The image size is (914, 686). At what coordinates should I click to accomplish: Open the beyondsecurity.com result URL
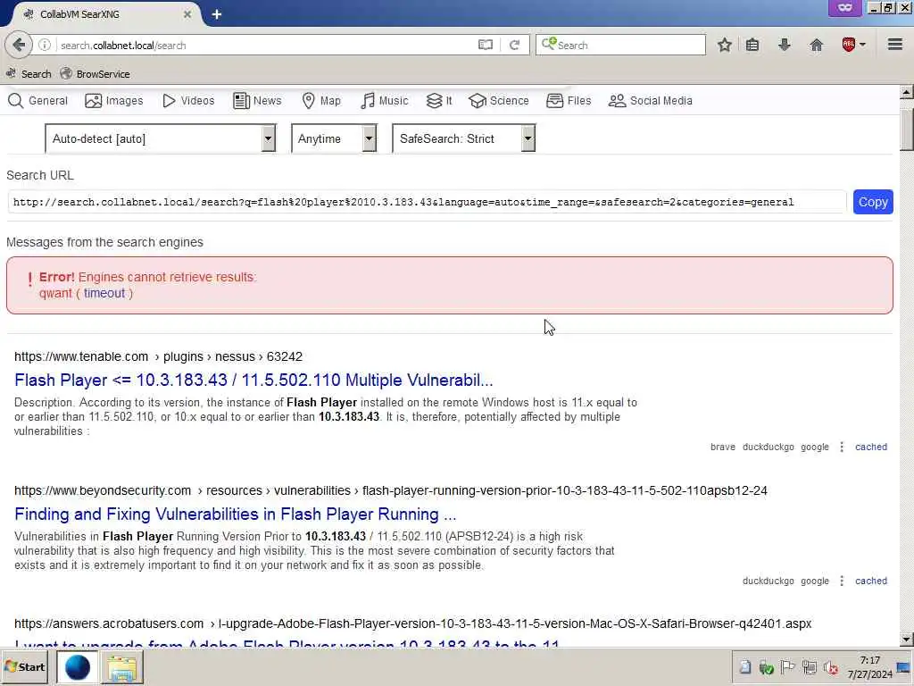pos(391,490)
